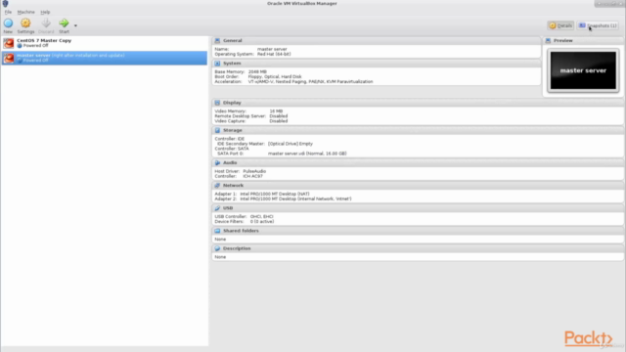Image resolution: width=626 pixels, height=352 pixels.
Task: Open Display settings via its header
Action: click(232, 103)
